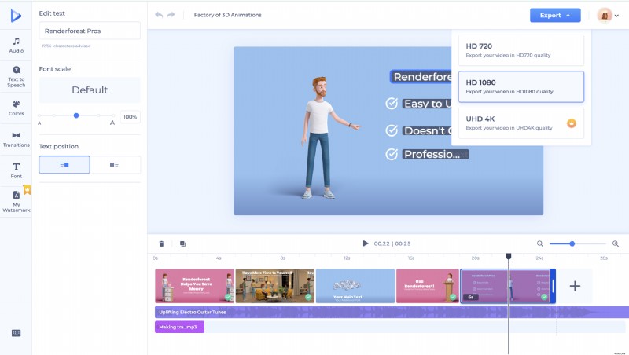Click the Renderforest logo icon

coord(16,15)
